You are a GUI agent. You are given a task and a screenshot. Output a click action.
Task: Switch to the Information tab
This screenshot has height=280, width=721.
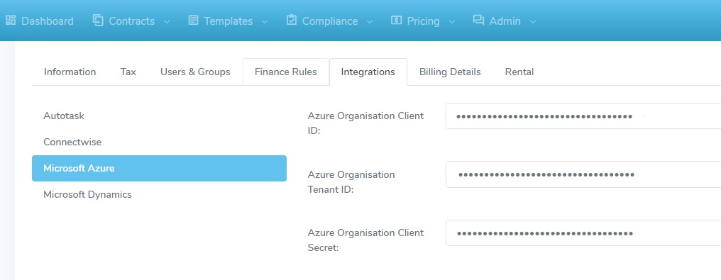pos(70,72)
